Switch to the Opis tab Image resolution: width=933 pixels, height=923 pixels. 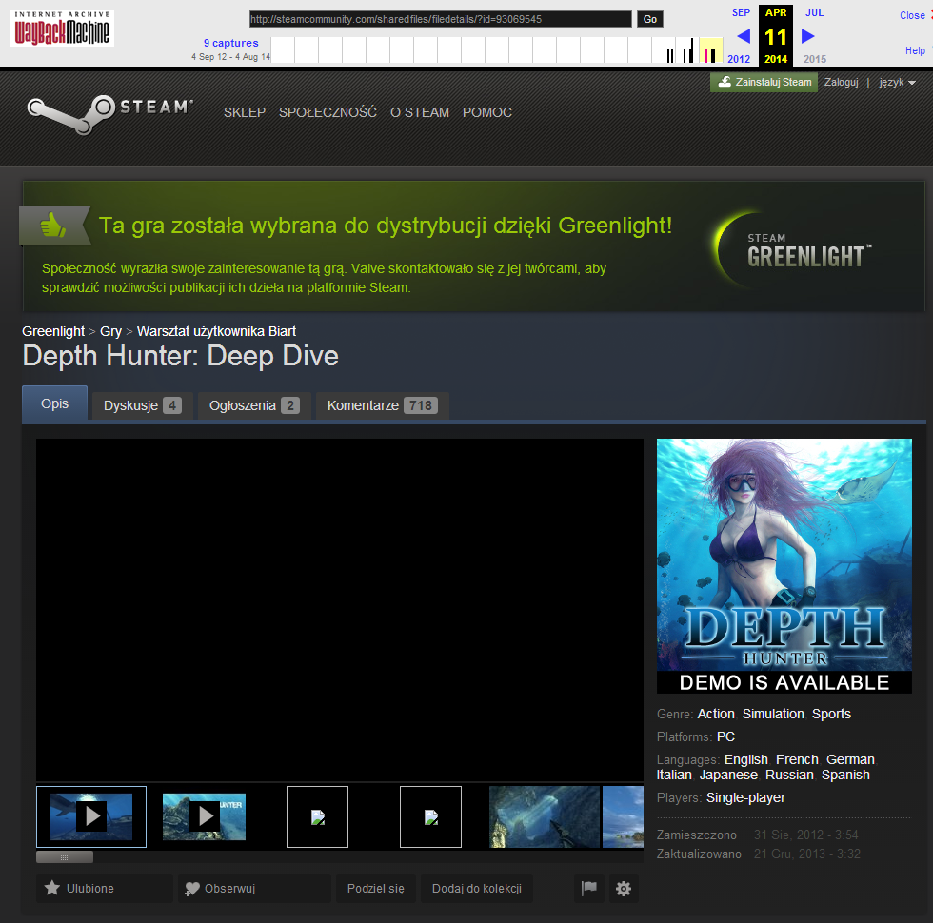55,403
